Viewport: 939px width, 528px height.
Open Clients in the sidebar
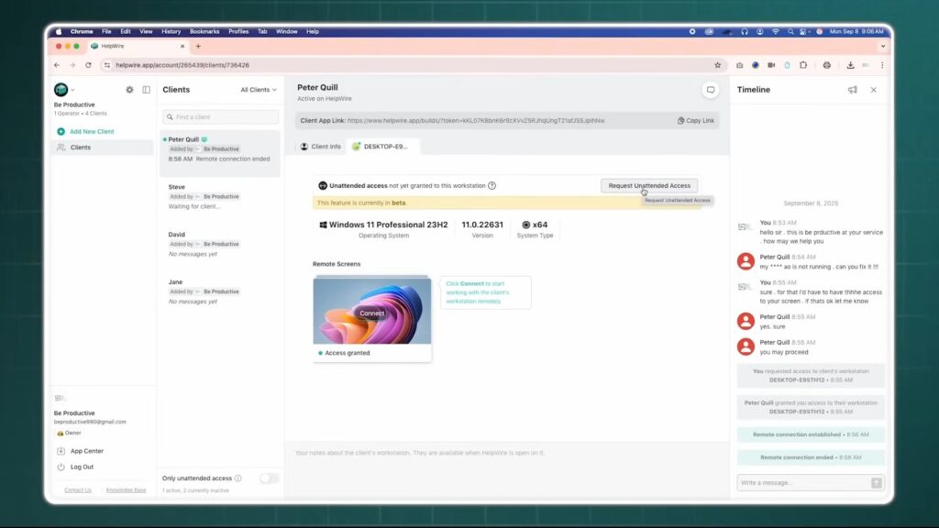[x=102, y=148]
